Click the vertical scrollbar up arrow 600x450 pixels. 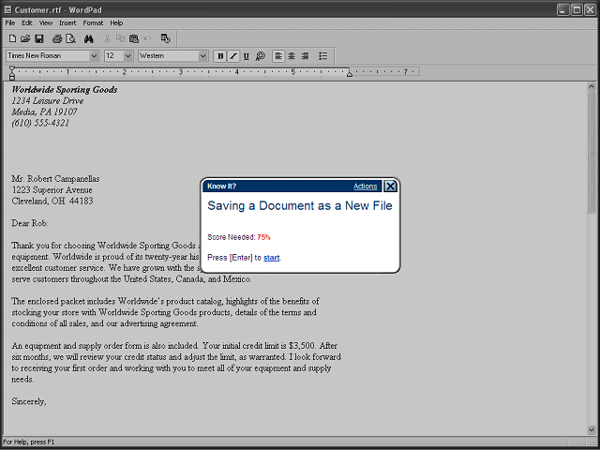592,87
